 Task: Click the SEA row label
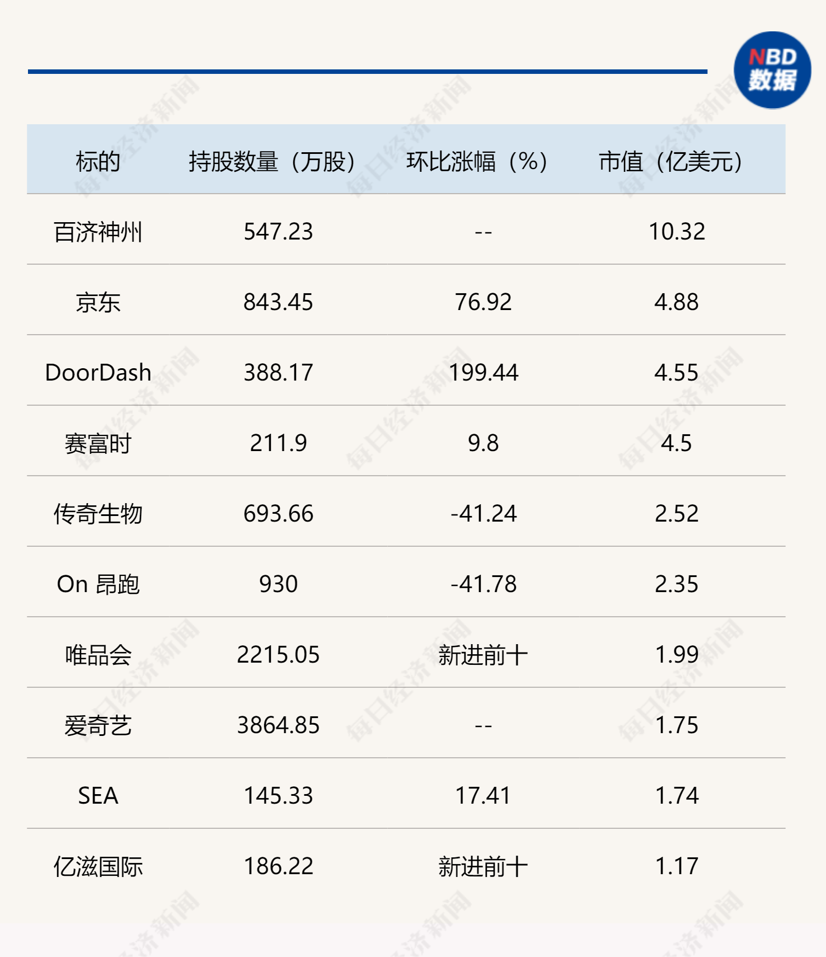(98, 796)
